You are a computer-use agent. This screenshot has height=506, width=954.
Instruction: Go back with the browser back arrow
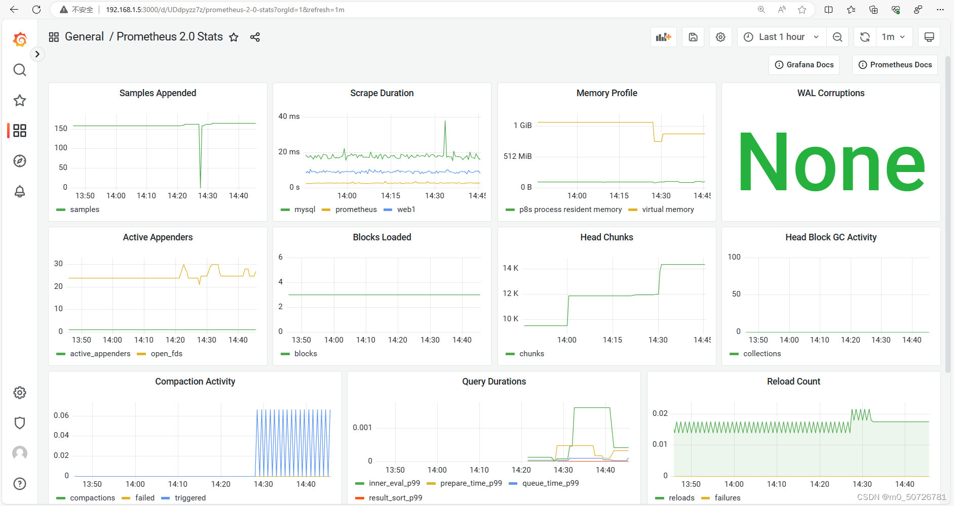pyautogui.click(x=14, y=10)
